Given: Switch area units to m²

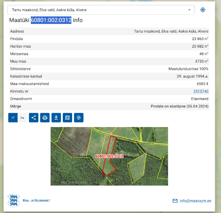Looking at the screenshot, I should tap(13, 117).
